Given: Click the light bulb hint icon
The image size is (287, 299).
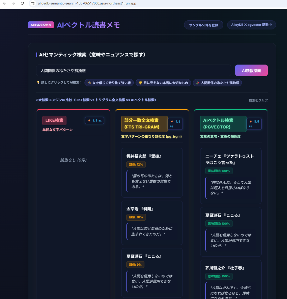Looking at the screenshot, I should pyautogui.click(x=38, y=82).
